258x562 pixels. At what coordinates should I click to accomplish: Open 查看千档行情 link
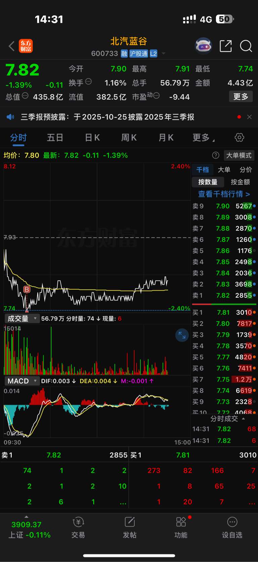click(224, 194)
